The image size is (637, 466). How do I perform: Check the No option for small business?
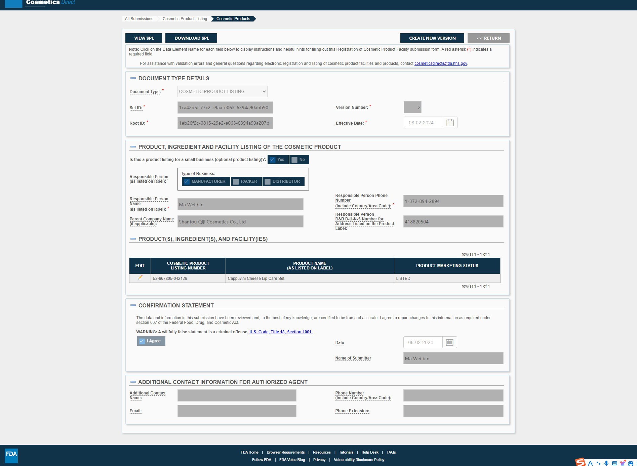(x=294, y=160)
